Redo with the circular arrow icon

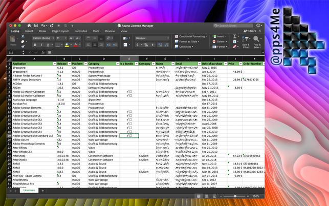(52, 26)
